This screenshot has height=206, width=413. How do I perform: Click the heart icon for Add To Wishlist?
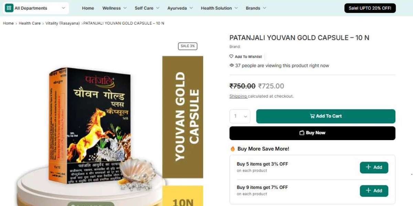(x=231, y=56)
